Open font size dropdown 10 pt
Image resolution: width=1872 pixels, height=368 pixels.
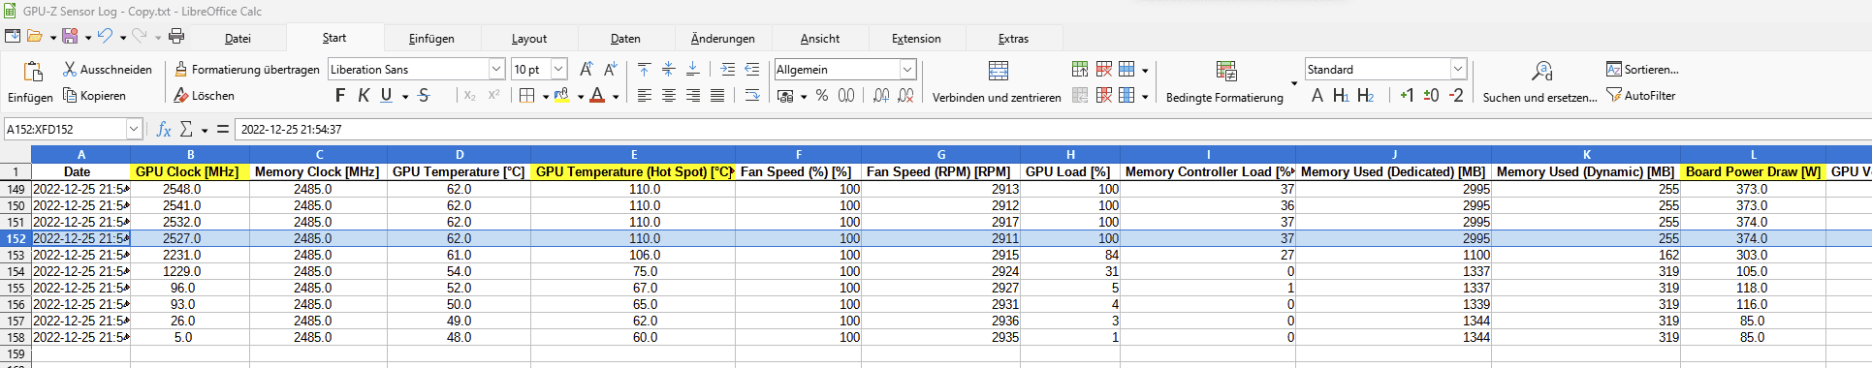tap(559, 70)
